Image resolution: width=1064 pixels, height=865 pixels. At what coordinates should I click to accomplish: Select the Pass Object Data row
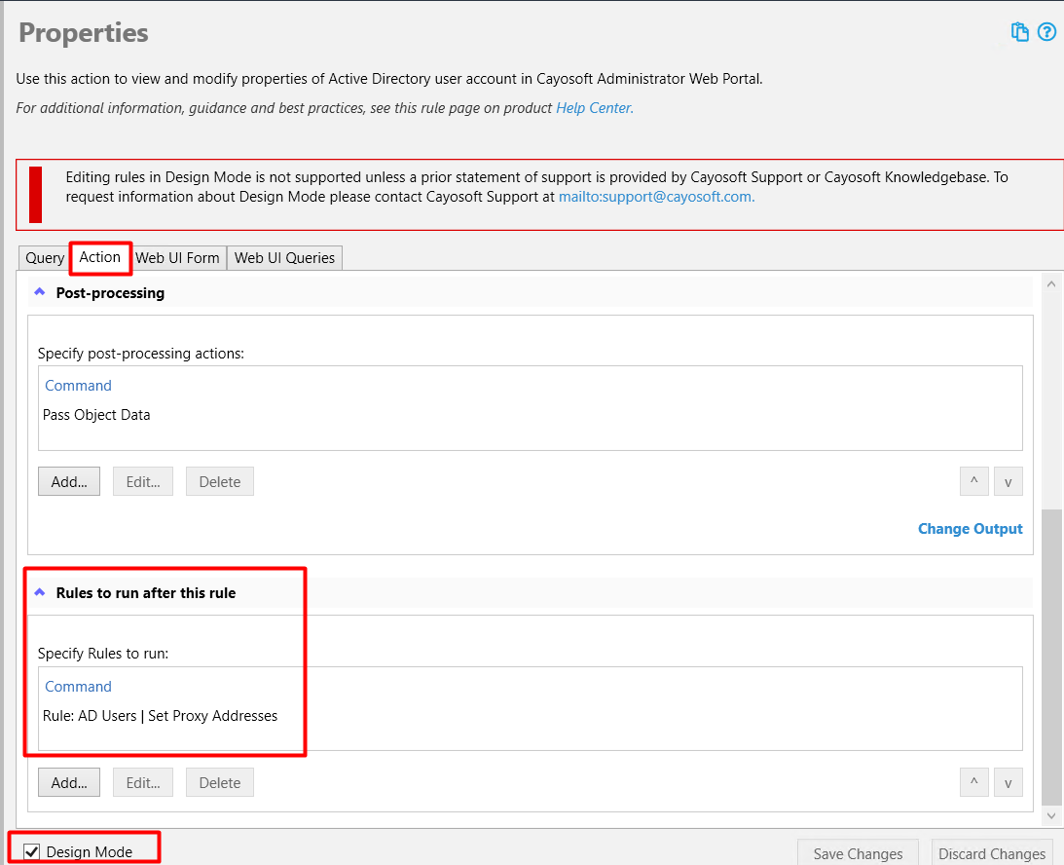(530, 415)
